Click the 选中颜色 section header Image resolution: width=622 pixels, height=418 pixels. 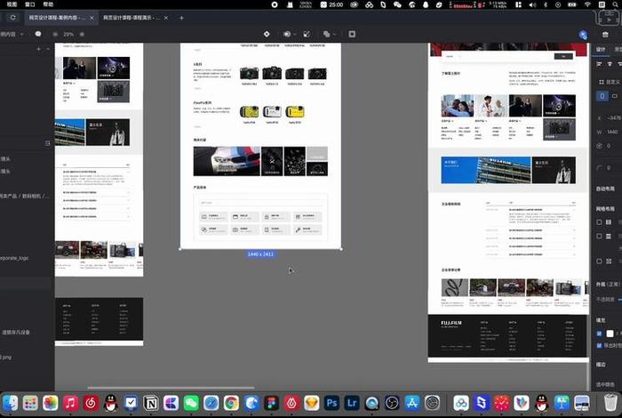tap(605, 384)
